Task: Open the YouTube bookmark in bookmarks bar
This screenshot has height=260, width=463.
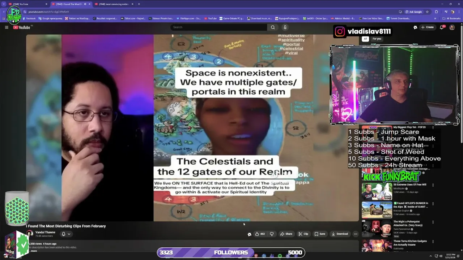Action: [x=210, y=18]
